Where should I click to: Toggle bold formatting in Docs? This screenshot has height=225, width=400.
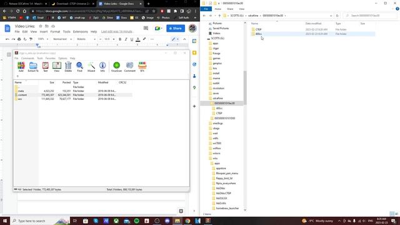tap(120, 39)
